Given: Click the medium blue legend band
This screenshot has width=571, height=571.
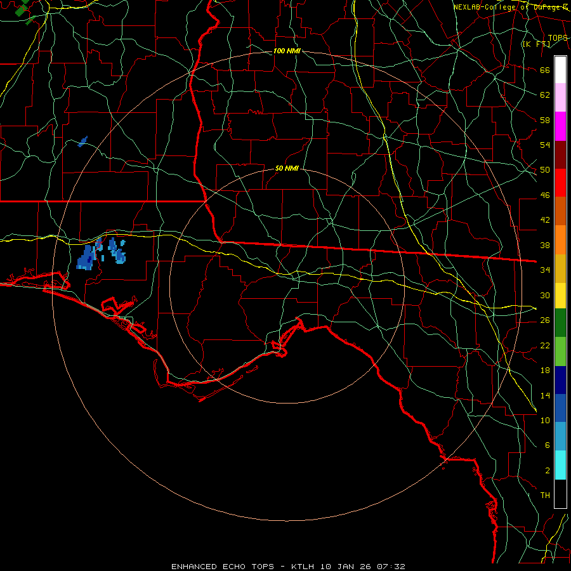Looking at the screenshot, I should pyautogui.click(x=560, y=408).
